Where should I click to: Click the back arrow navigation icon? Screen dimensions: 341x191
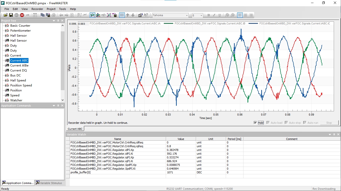(x=61, y=15)
